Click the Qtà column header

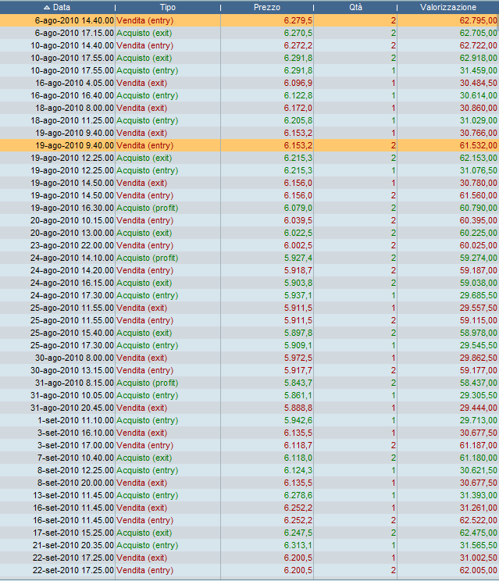click(x=355, y=7)
